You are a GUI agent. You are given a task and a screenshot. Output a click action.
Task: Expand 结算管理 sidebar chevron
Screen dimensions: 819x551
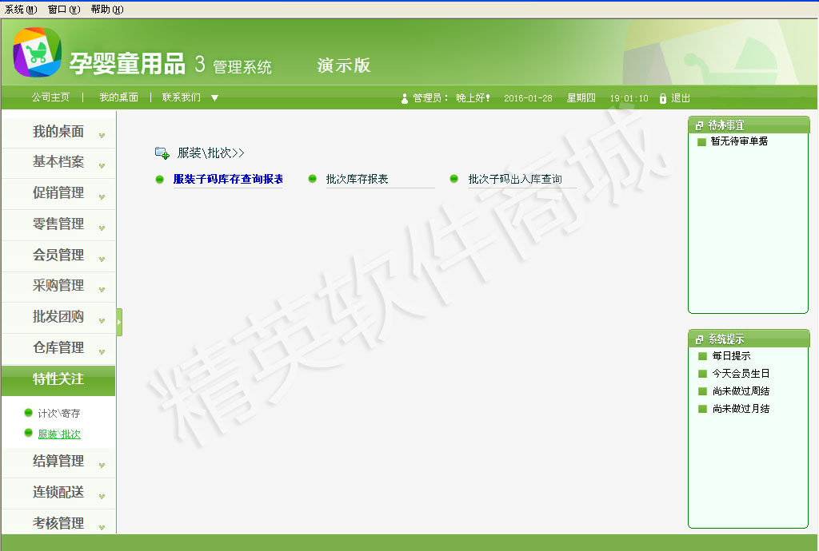click(x=102, y=466)
